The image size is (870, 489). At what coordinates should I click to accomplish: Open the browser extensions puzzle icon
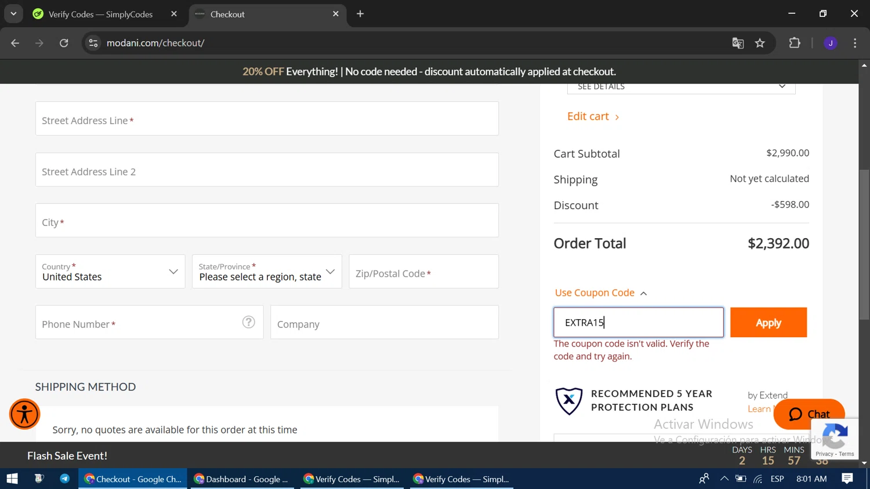tap(795, 43)
